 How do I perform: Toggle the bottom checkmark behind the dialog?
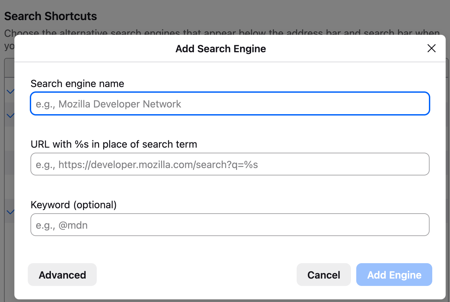pos(10,212)
